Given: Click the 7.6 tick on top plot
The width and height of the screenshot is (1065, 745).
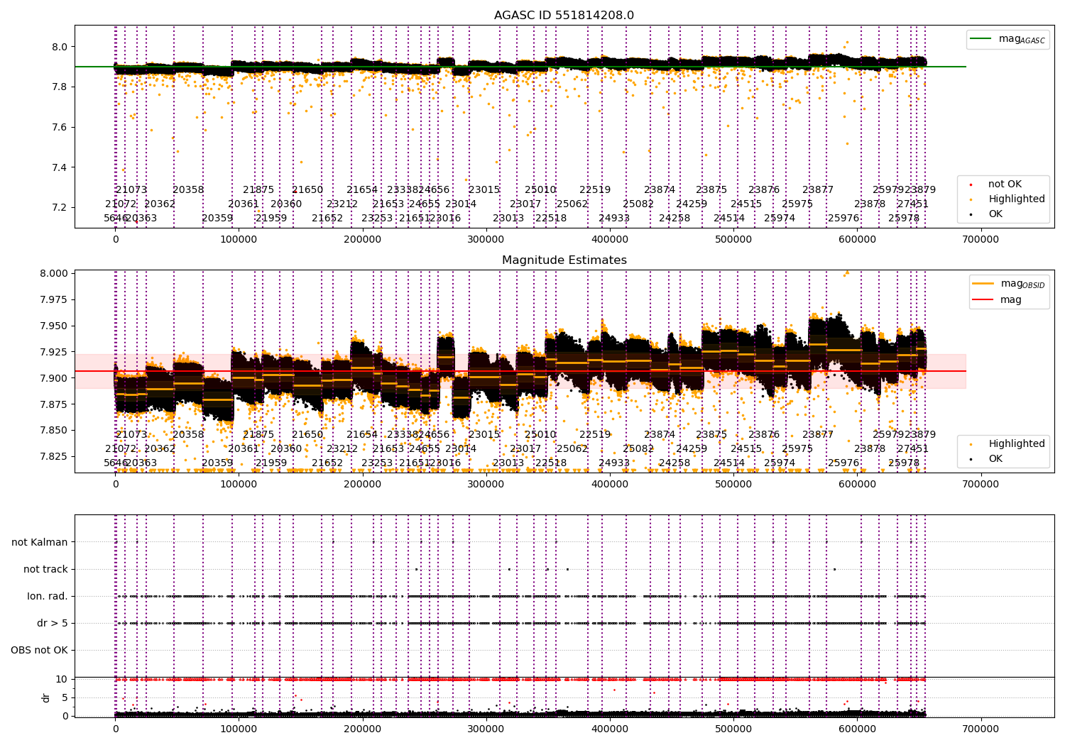Looking at the screenshot, I should coord(60,128).
